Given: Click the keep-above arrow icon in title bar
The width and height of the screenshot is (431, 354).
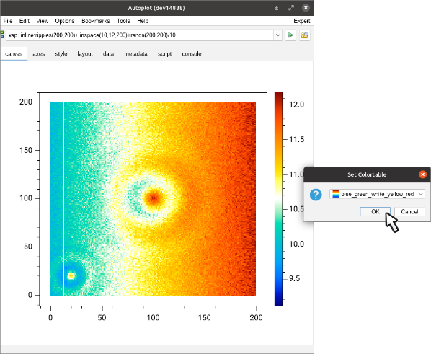Looking at the screenshot, I should 277,8.
